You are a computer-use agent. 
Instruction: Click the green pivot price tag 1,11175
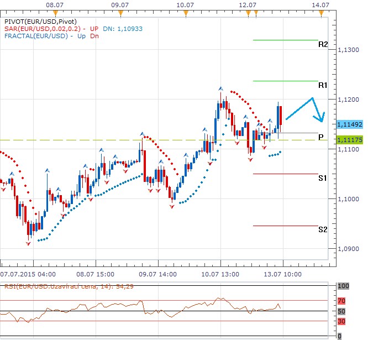349,140
